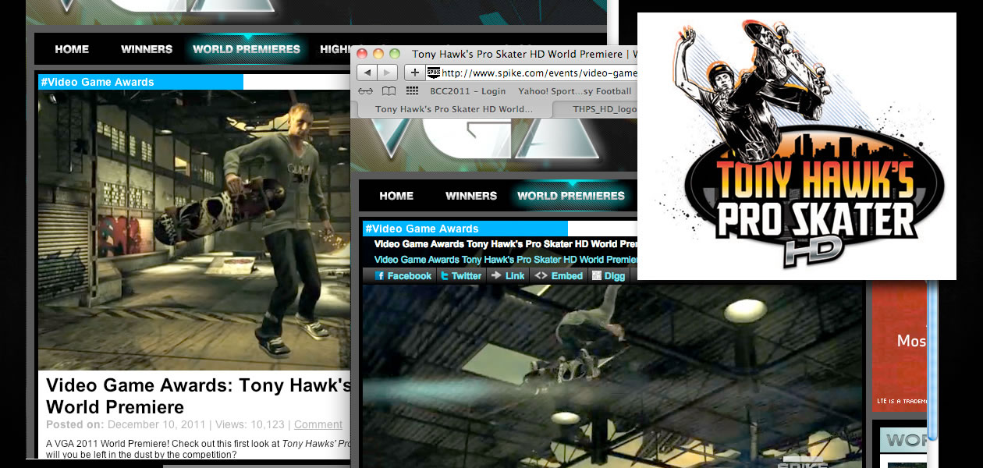Open Yahoo! Sports Fantasy Football bookmark
This screenshot has height=468, width=983.
point(575,91)
